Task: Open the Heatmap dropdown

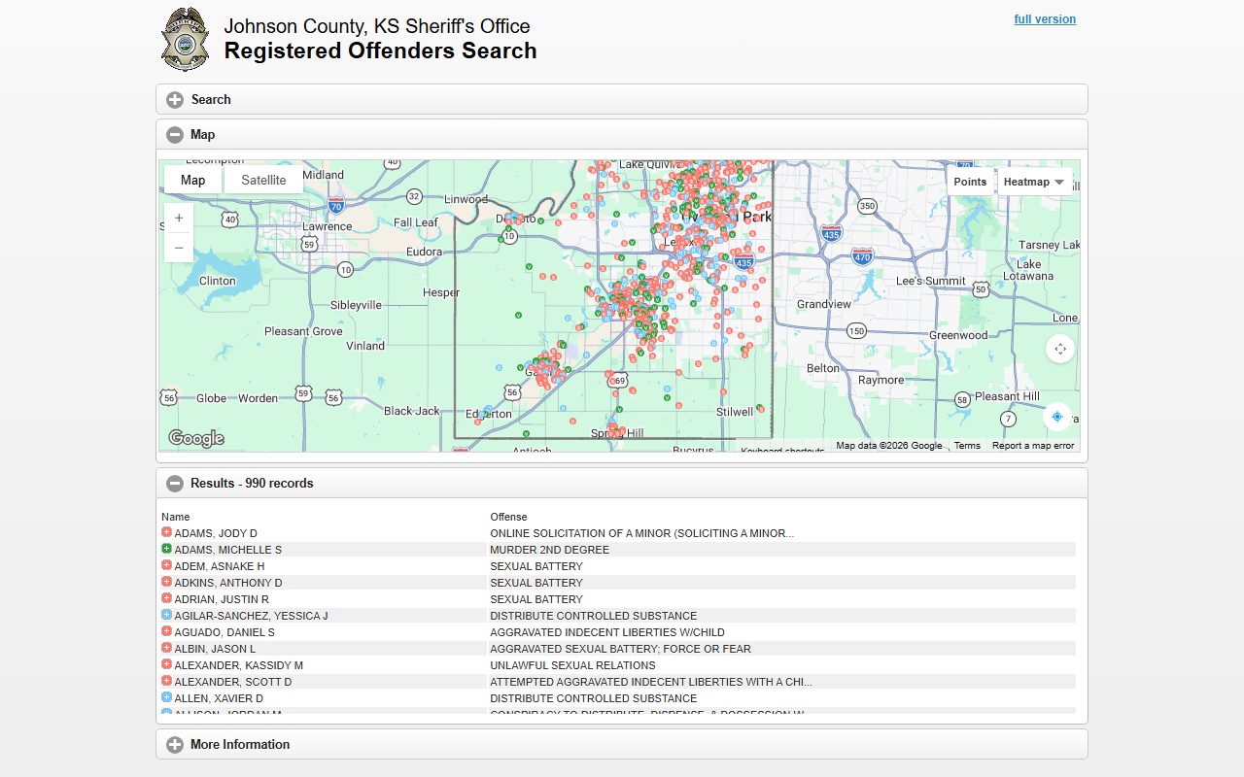Action: pyautogui.click(x=1034, y=182)
